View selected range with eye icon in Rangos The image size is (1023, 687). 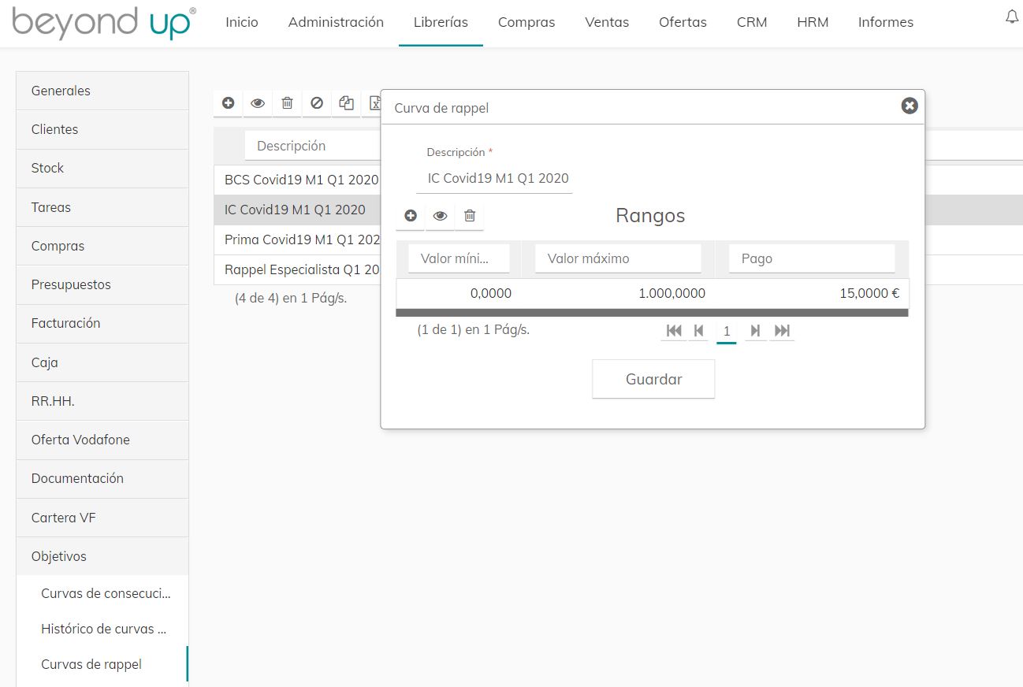point(440,215)
